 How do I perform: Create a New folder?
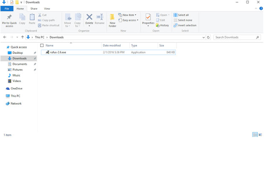(x=112, y=21)
